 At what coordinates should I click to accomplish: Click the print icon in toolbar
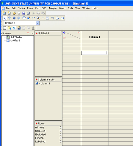click(29, 13)
